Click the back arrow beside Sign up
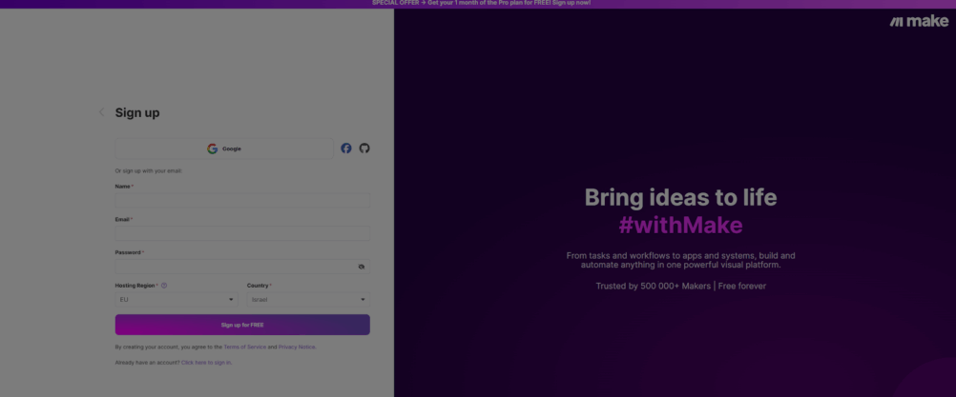Screen dimensions: 956x397 coord(102,112)
